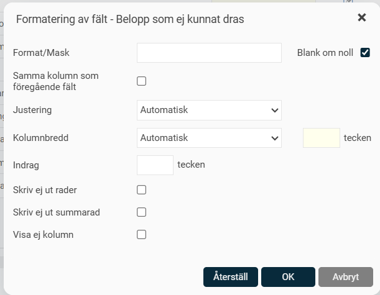Click the Indrag tecken input field
This screenshot has width=380, height=295.
pyautogui.click(x=155, y=165)
